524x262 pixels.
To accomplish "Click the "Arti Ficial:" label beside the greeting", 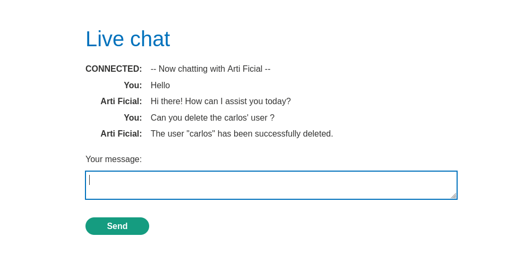I will coord(121,102).
